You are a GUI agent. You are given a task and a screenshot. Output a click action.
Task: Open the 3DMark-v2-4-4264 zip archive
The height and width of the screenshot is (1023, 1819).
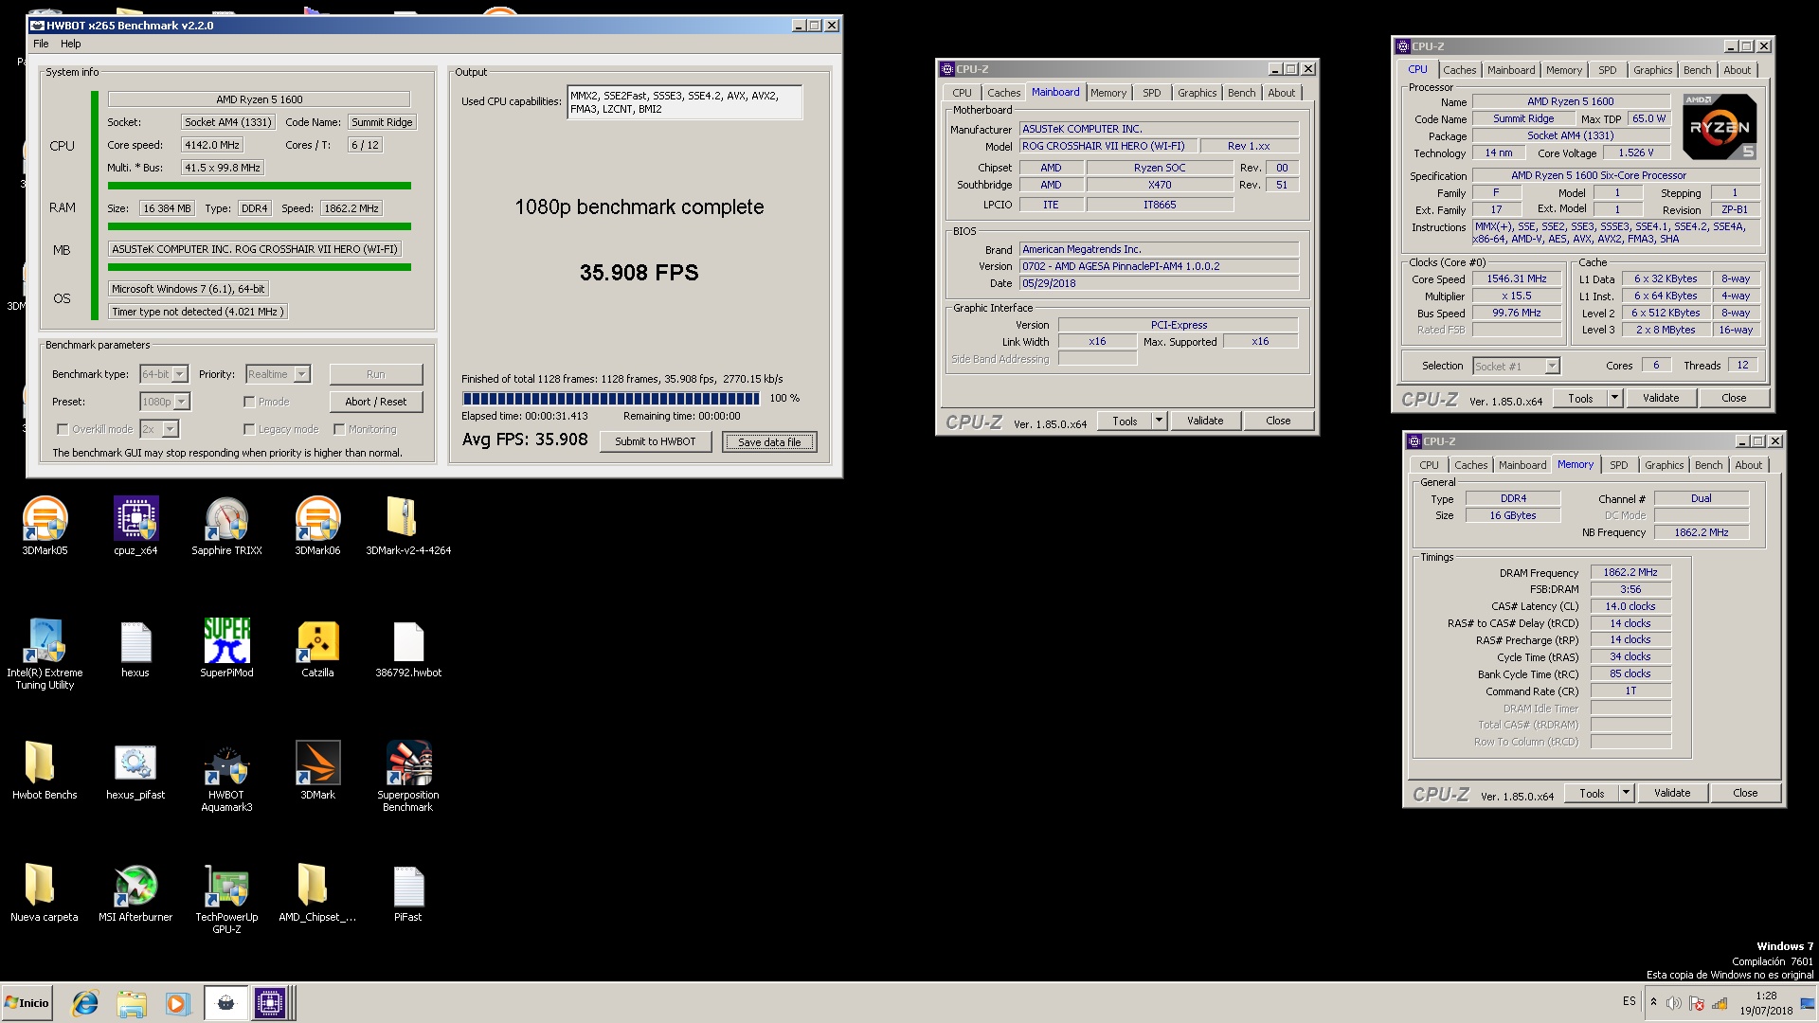click(x=408, y=526)
